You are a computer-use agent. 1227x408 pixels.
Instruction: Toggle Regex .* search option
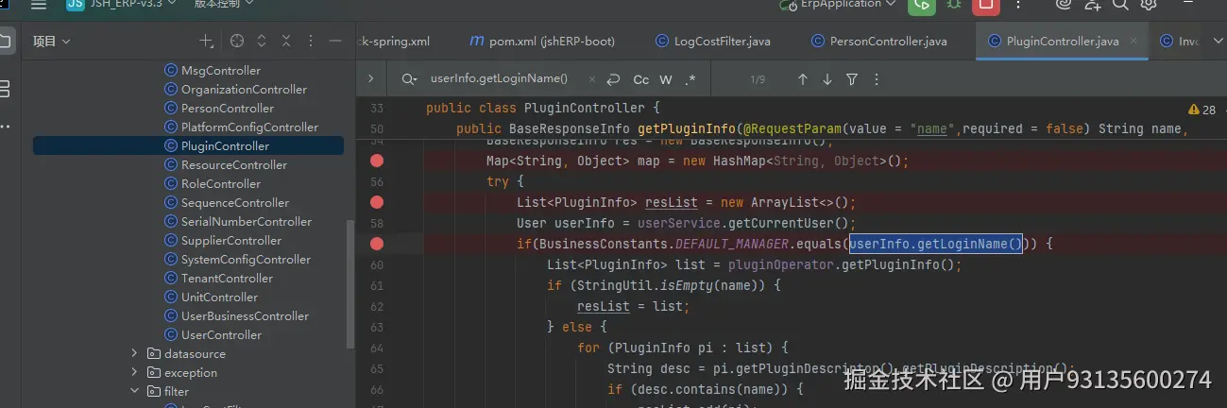tap(690, 79)
